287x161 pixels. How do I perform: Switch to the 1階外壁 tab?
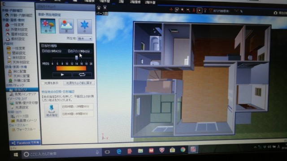pos(104,1)
